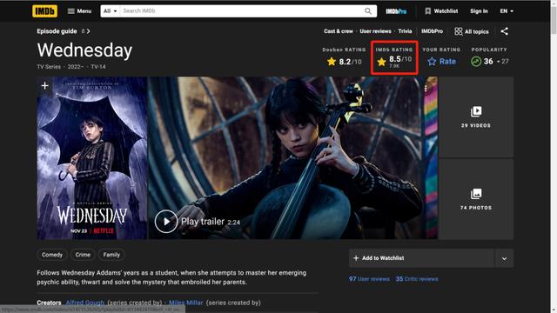The image size is (557, 313).
Task: Select the Family genre chip
Action: [111, 255]
